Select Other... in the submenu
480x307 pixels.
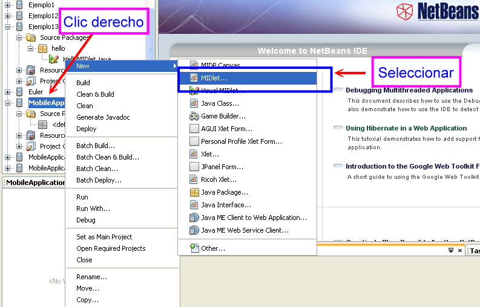pos(248,248)
